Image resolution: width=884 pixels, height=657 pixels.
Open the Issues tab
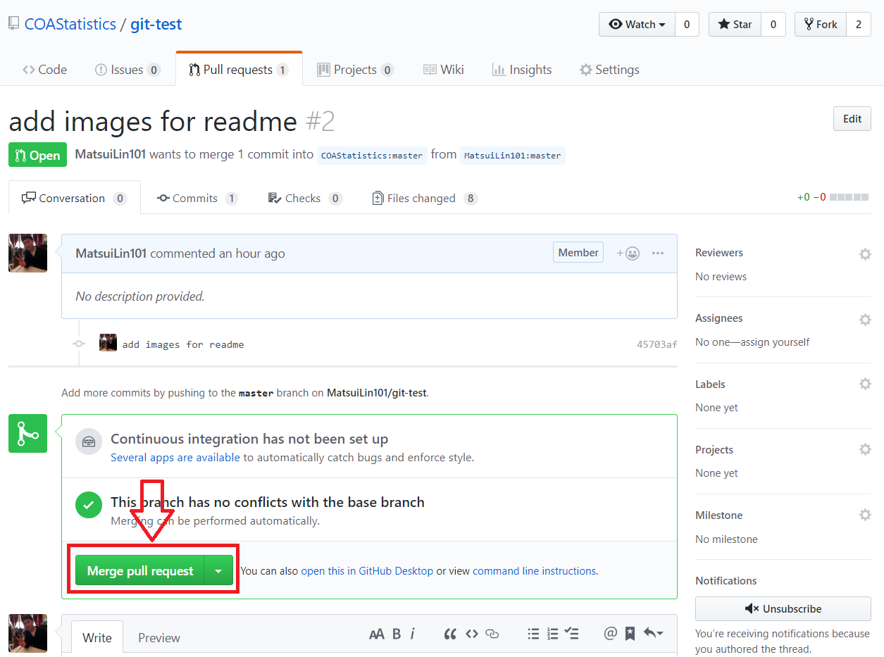[x=127, y=70]
